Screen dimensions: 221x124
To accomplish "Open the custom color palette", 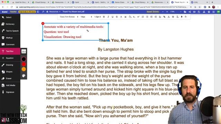I will click(x=24, y=76).
